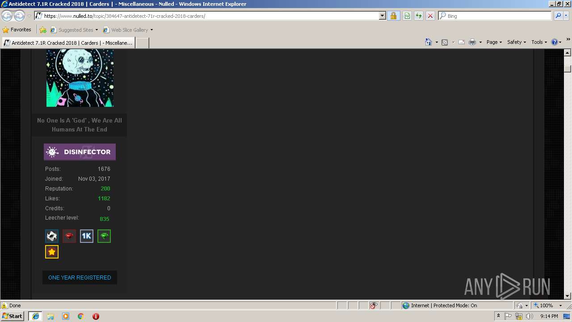Viewport: 572px width, 322px height.
Task: Open the Page menu
Action: tap(494, 42)
